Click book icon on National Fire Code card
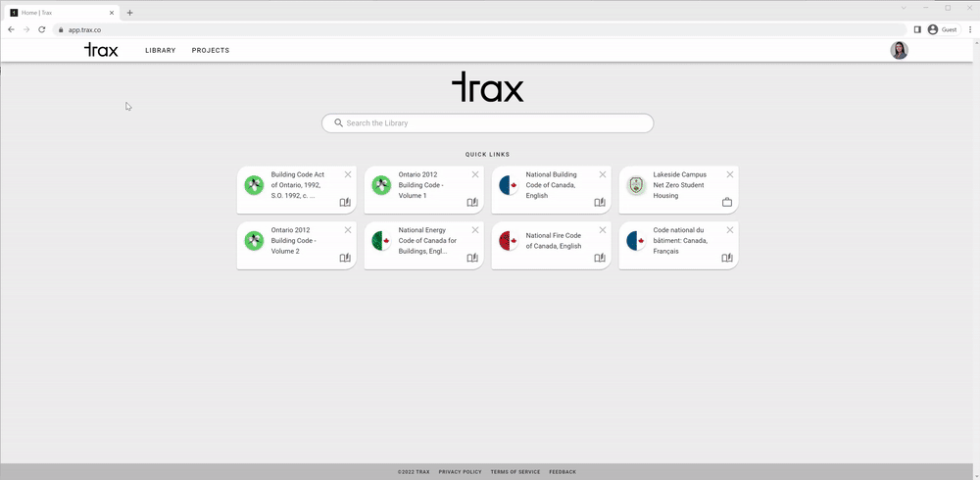The image size is (980, 480). pos(600,258)
